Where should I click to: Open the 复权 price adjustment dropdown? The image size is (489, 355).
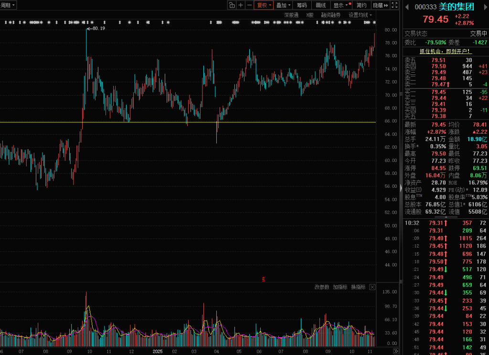(264, 5)
